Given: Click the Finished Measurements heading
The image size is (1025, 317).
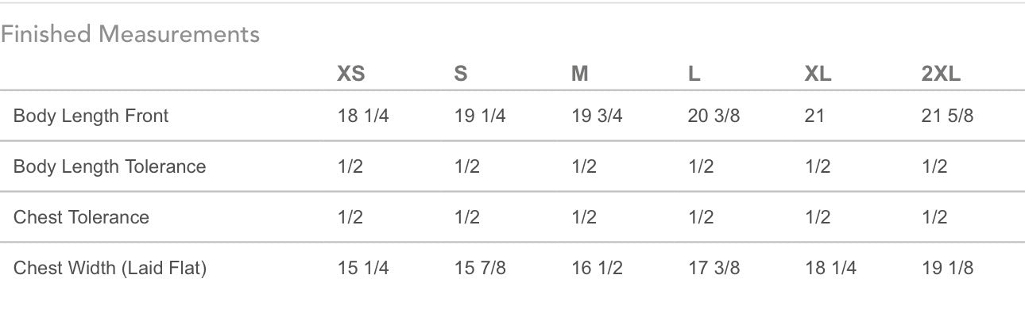Looking at the screenshot, I should click(130, 34).
